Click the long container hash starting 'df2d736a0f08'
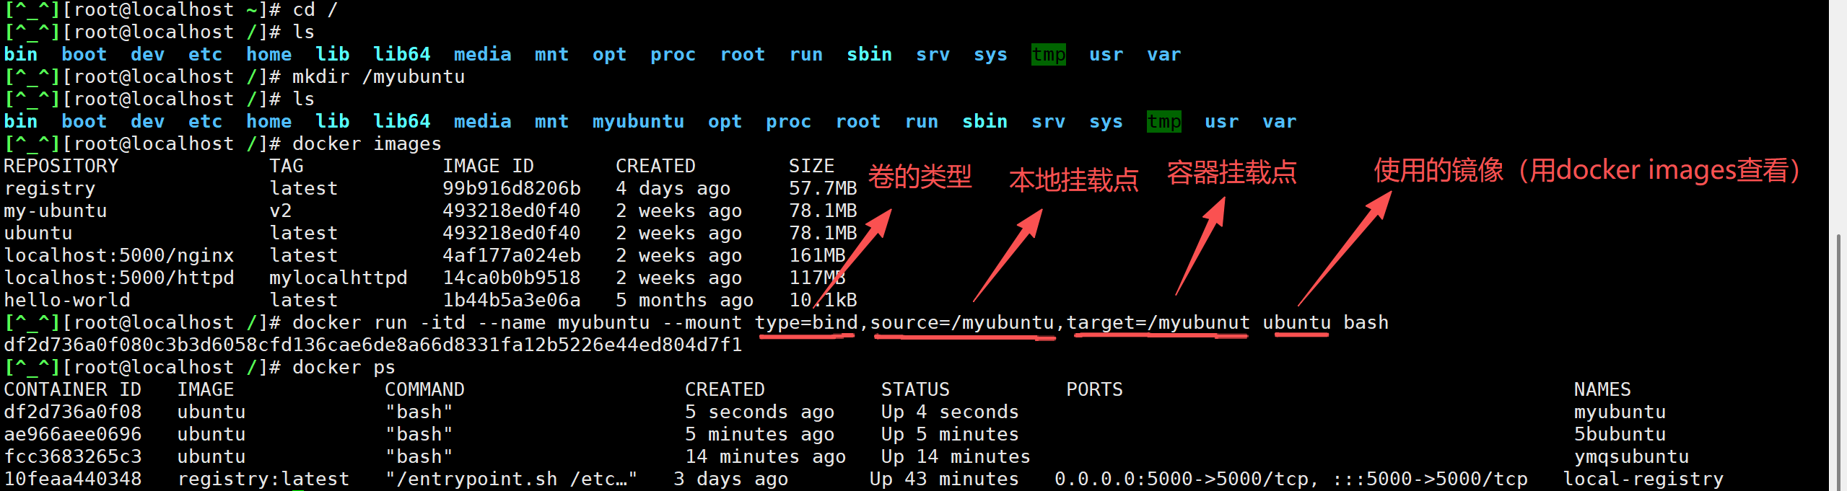Screen dimensions: 1847x491 point(373,345)
